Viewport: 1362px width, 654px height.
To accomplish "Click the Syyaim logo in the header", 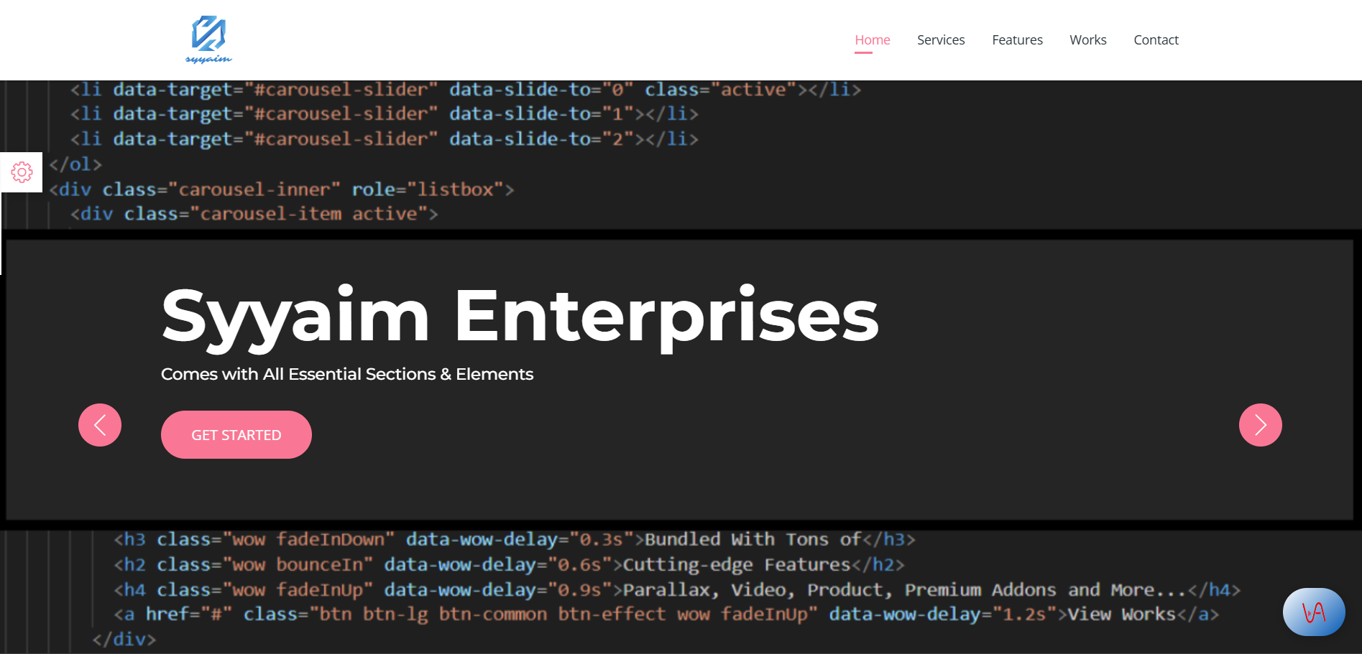I will point(208,40).
